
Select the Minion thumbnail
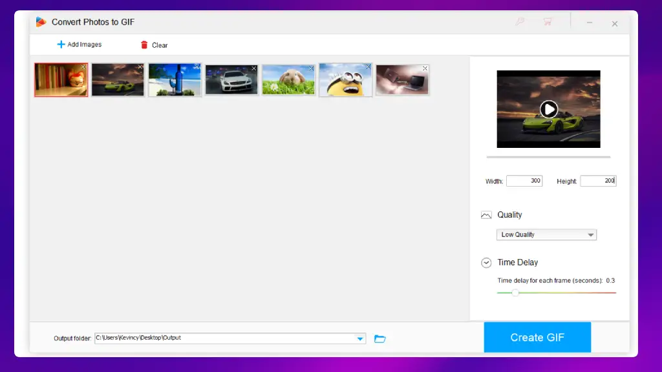(x=345, y=79)
